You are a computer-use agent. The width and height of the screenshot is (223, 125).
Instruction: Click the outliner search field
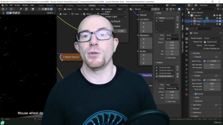pos(206,9)
